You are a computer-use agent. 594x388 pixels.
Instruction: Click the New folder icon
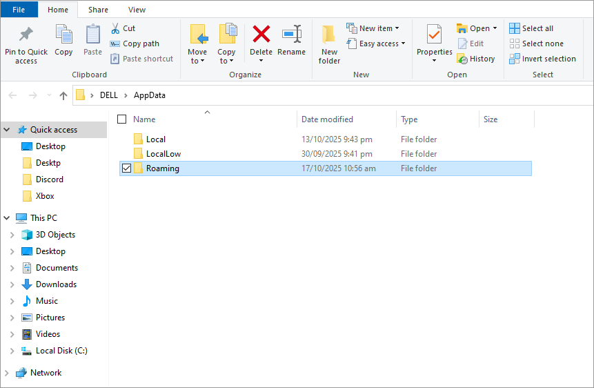click(x=328, y=35)
